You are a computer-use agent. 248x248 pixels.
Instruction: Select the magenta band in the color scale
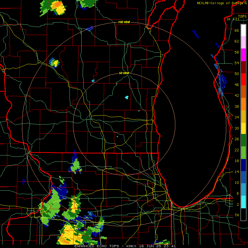coord(243,55)
